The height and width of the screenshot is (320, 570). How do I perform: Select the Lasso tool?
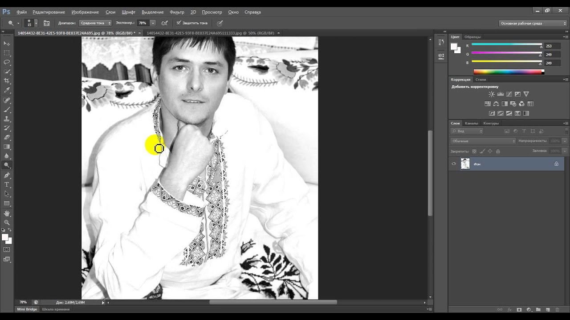(7, 62)
